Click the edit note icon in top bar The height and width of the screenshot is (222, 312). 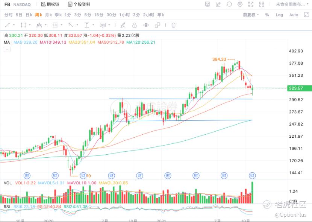218,4
